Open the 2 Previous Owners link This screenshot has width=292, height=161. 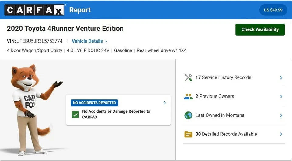point(215,96)
